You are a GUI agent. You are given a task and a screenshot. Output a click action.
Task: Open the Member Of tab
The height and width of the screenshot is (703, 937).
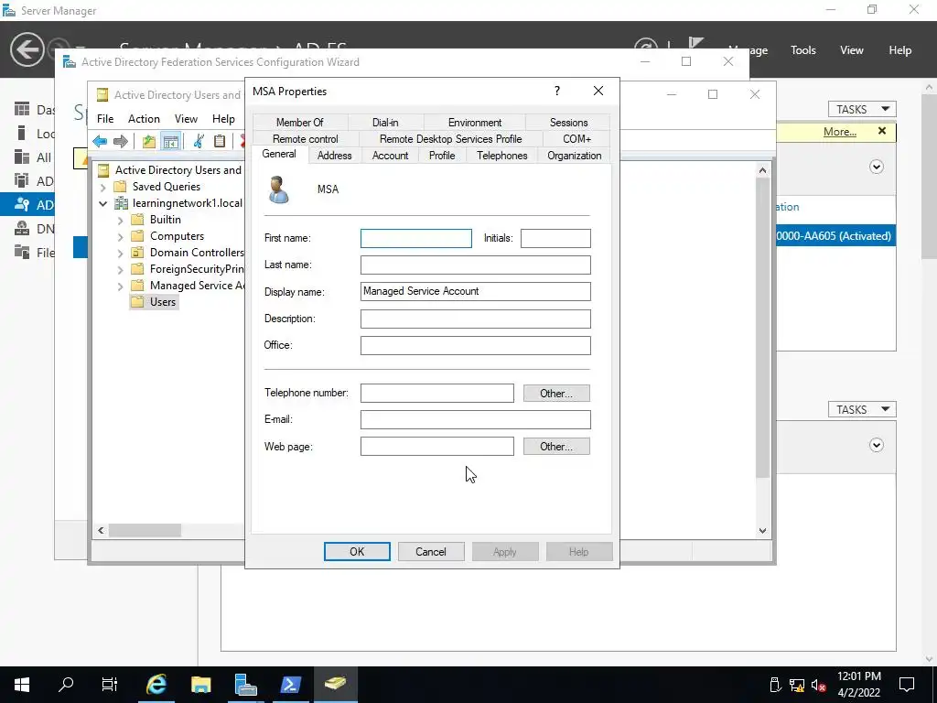coord(299,123)
